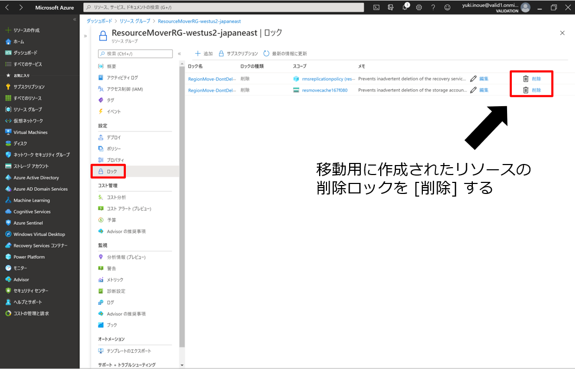Open コストの管理と請求 in sidebar

[x=27, y=313]
